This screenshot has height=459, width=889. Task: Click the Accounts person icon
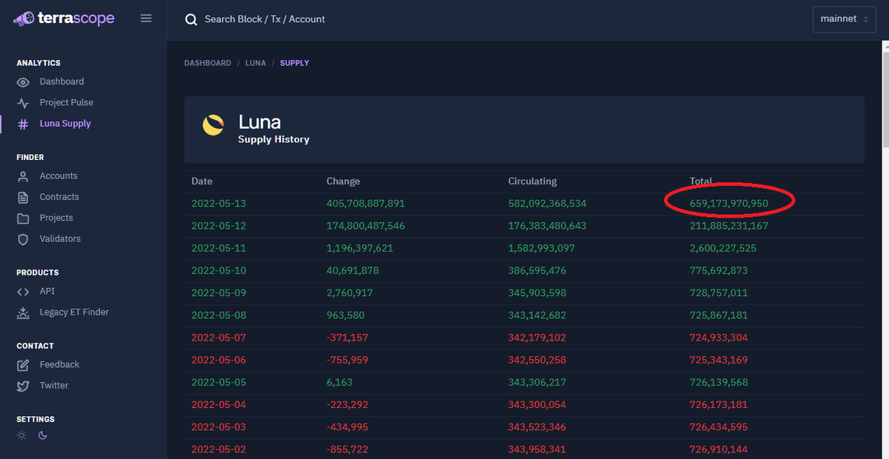[x=23, y=176]
